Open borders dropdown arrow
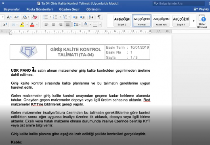The image size is (210, 145). point(100,25)
